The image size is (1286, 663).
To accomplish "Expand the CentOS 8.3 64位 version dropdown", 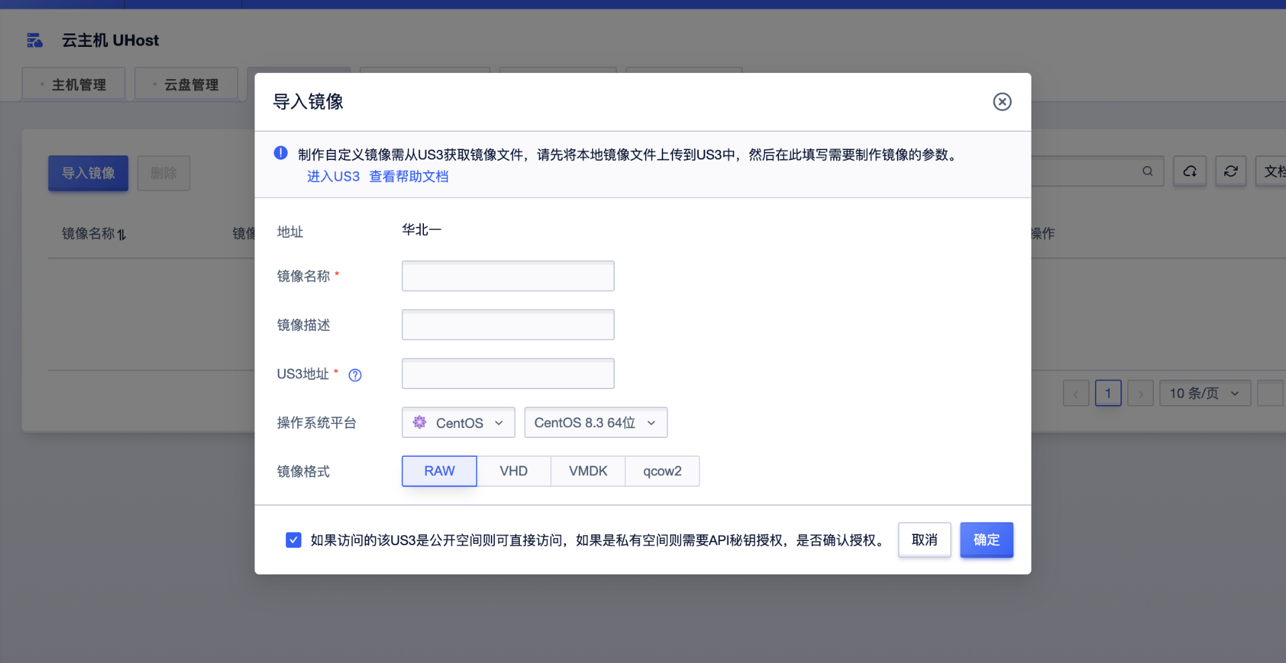I will [595, 423].
